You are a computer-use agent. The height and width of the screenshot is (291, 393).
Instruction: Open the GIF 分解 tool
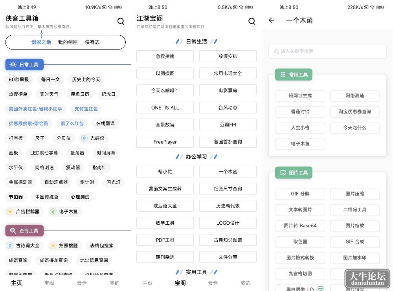pyautogui.click(x=300, y=194)
